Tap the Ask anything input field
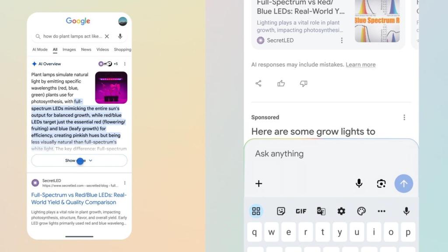Viewport: 448px width, 252px height. [x=306, y=154]
